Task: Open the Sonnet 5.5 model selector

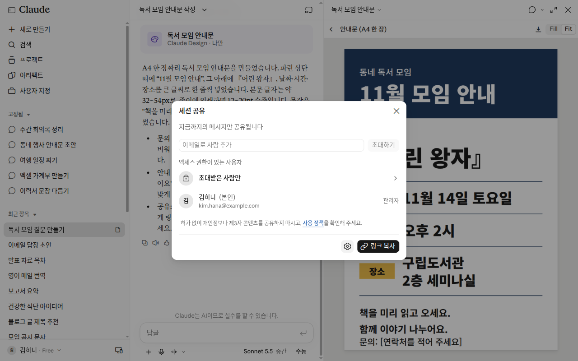Action: click(265, 352)
